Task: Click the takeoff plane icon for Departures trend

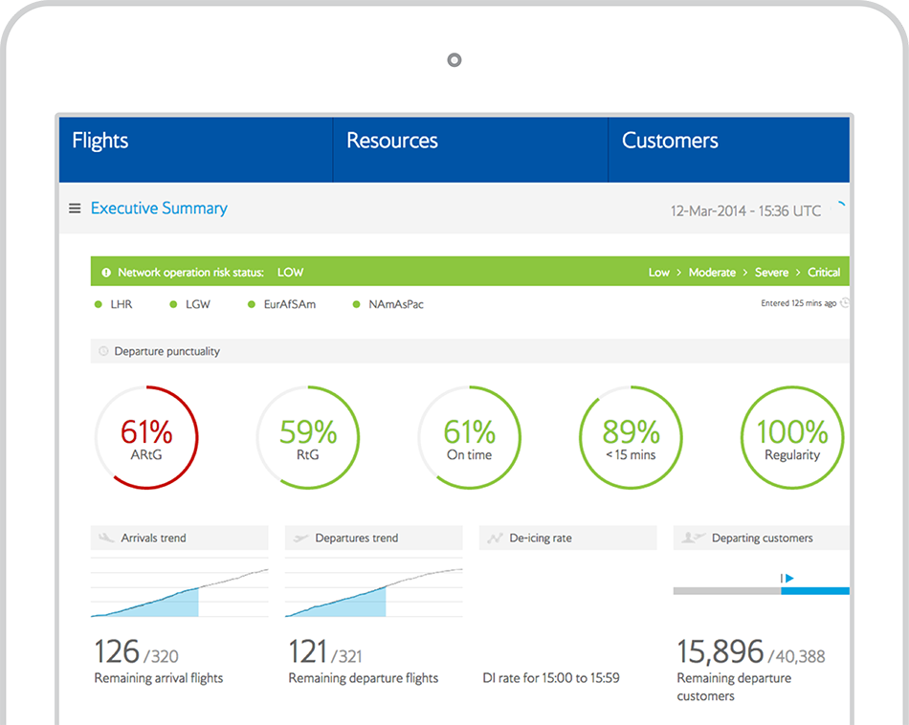Action: tap(299, 538)
